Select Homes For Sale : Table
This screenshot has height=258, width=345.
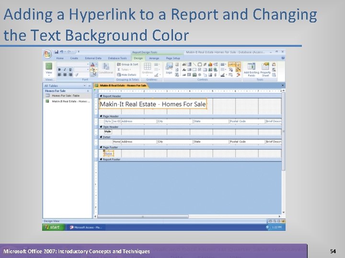[68, 96]
